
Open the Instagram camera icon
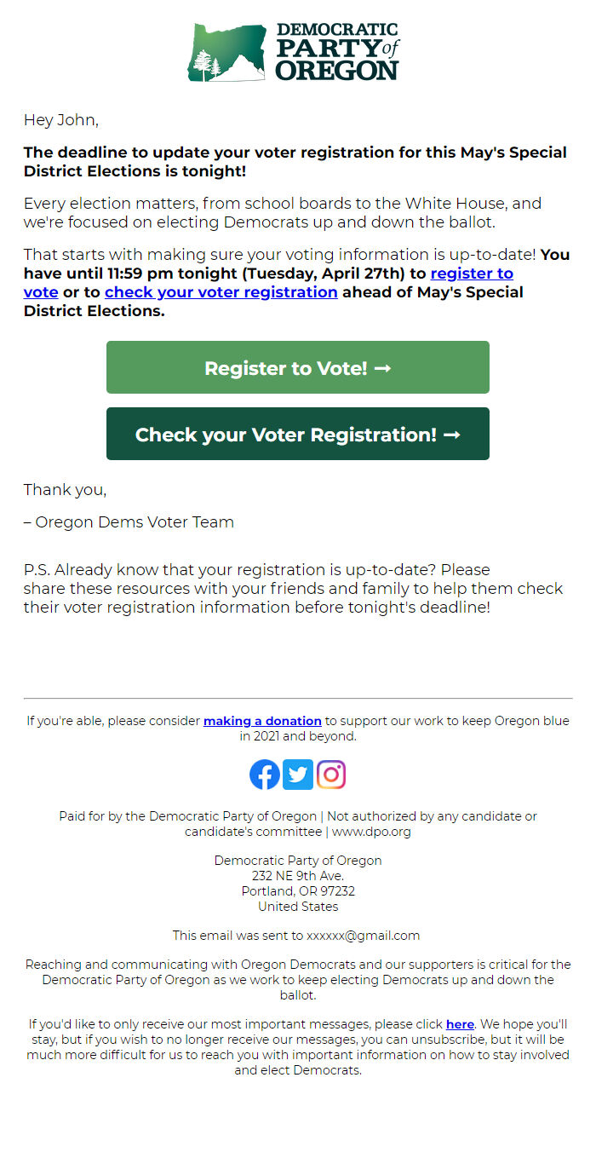[331, 775]
